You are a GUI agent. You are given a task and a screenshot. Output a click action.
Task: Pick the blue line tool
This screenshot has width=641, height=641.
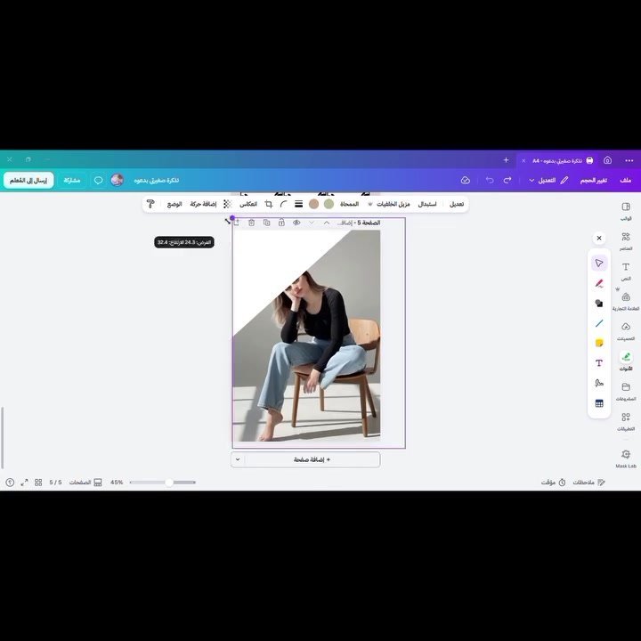tap(599, 323)
